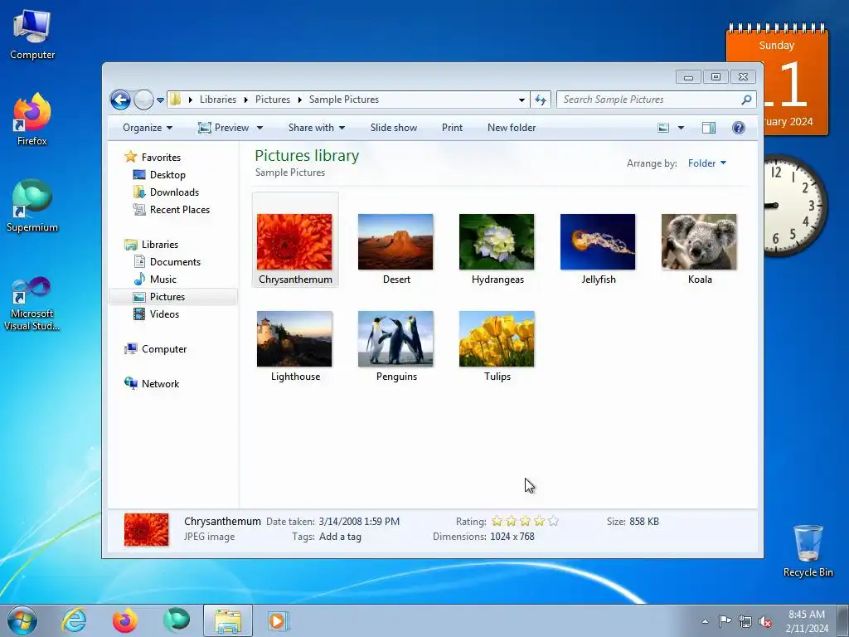Click the folder icon in address bar

click(176, 100)
